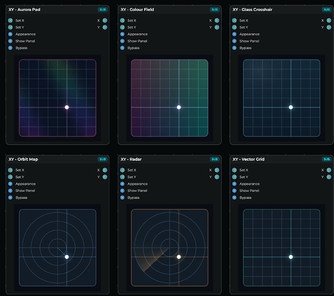Click the Show Panel port on Colour Field

tap(122, 41)
